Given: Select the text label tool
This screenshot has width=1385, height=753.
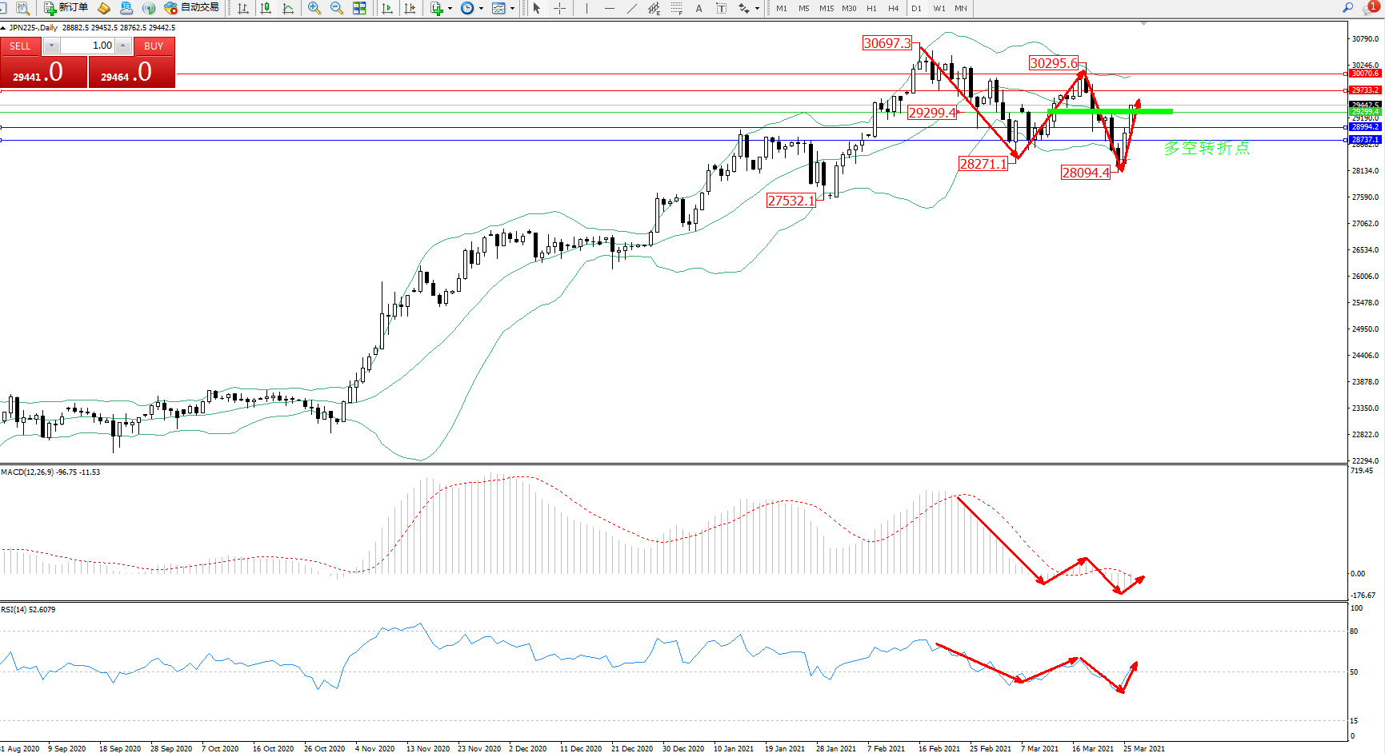Looking at the screenshot, I should [699, 8].
